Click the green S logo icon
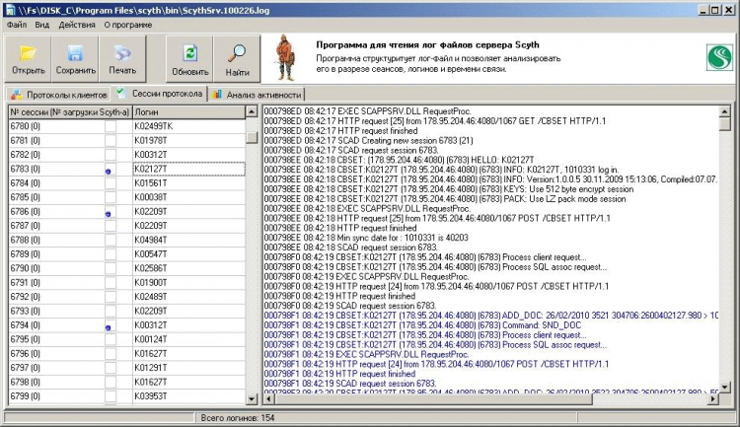The image size is (740, 427). tap(718, 58)
